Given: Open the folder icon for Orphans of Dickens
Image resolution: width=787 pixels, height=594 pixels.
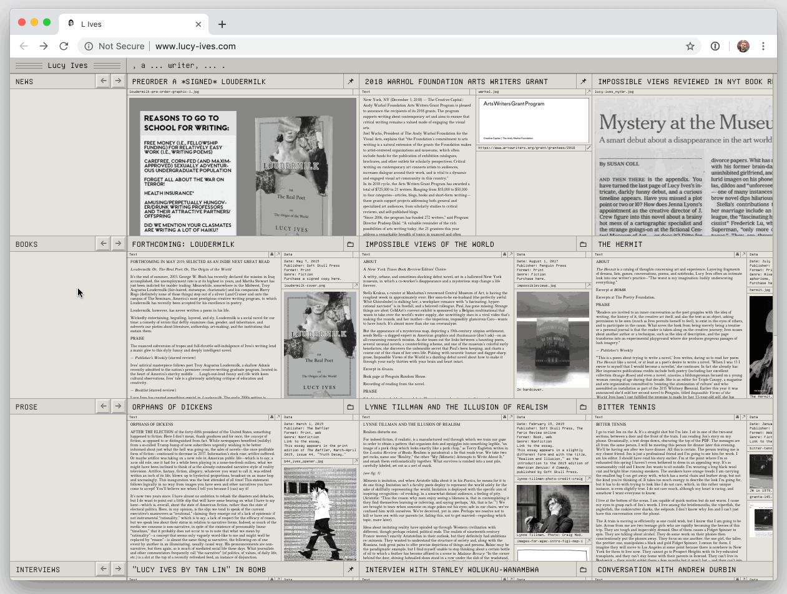Looking at the screenshot, I should 351,406.
